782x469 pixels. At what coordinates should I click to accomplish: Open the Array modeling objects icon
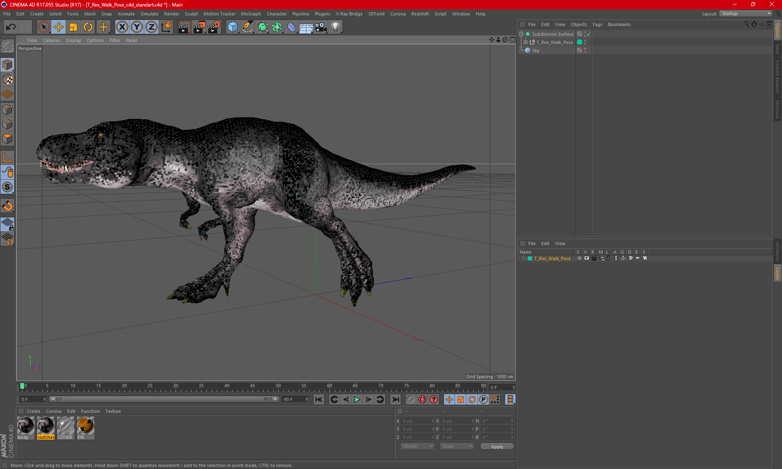click(x=277, y=27)
